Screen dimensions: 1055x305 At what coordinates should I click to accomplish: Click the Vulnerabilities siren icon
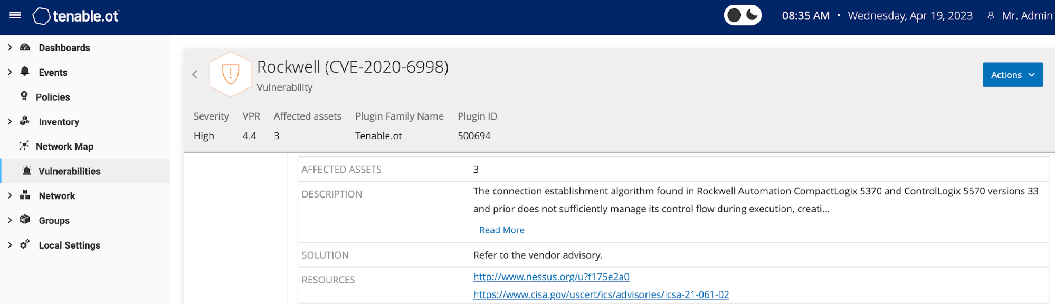point(27,170)
